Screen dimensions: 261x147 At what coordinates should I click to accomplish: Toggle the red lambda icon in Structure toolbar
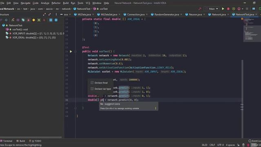pos(44,20)
